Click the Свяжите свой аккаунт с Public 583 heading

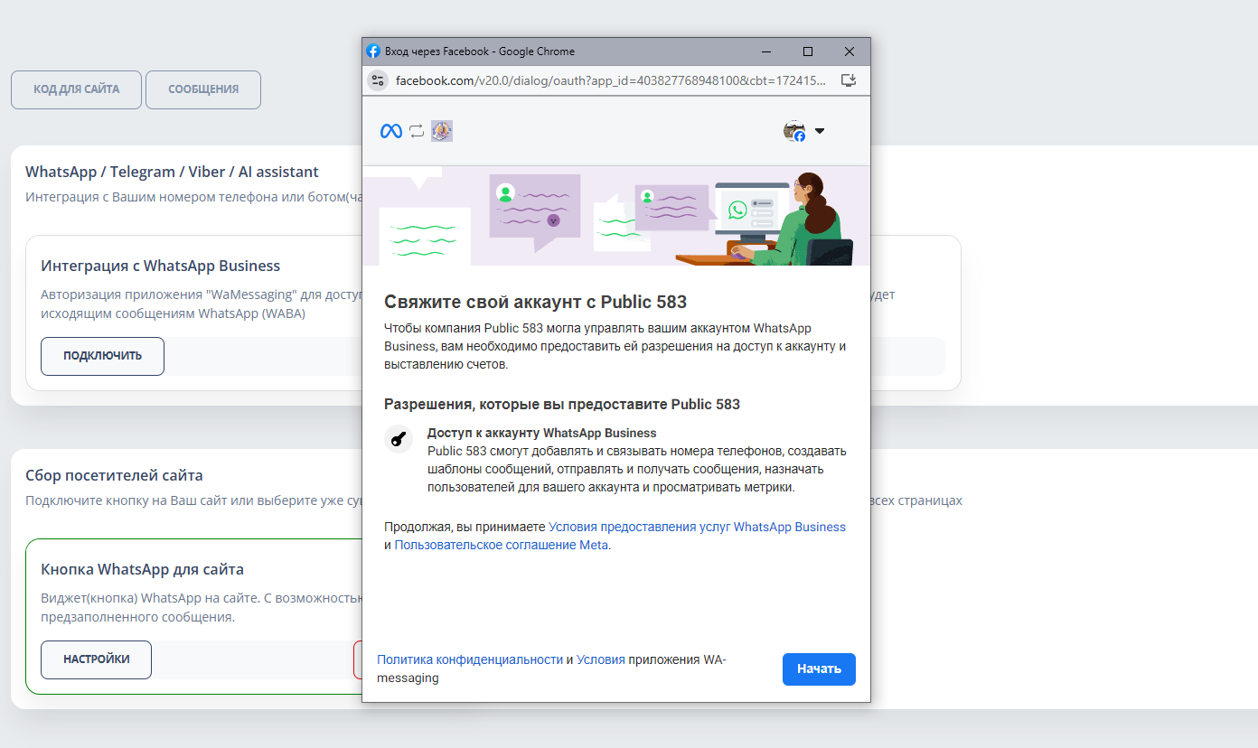tap(535, 302)
